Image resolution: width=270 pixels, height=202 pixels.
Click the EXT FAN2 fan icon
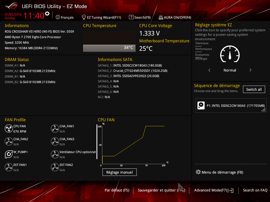(x=55, y=167)
